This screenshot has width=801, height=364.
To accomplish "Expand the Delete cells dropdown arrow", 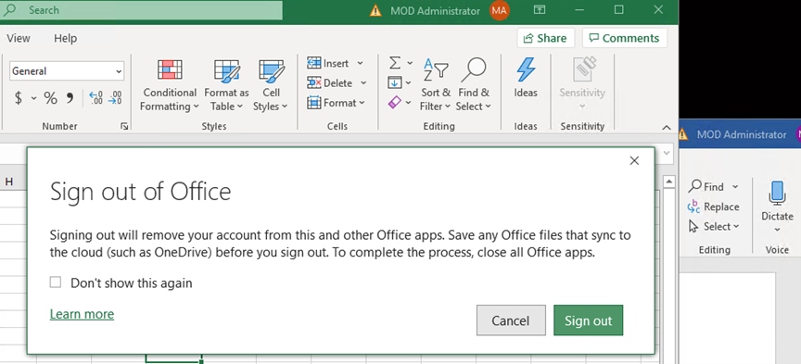I will coord(363,82).
